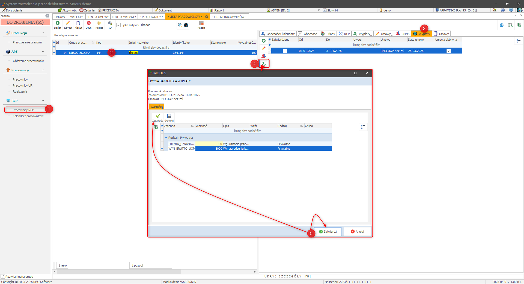Click the rhodos search input field
The width and height of the screenshot is (524, 284).
(x=158, y=25)
